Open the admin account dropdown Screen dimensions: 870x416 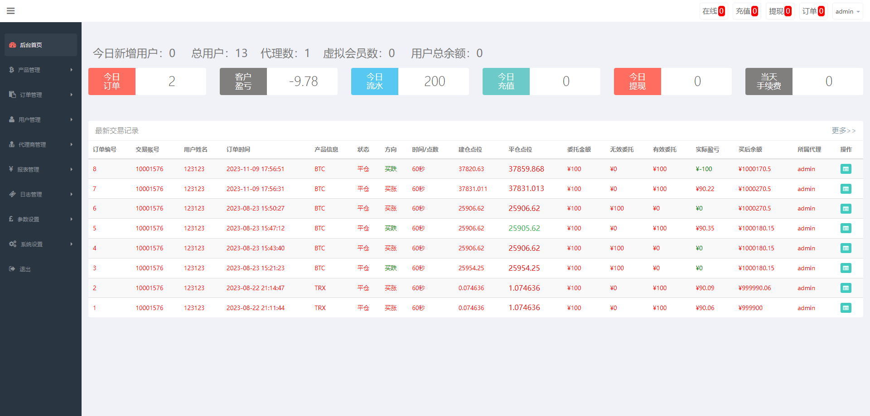[x=847, y=11]
